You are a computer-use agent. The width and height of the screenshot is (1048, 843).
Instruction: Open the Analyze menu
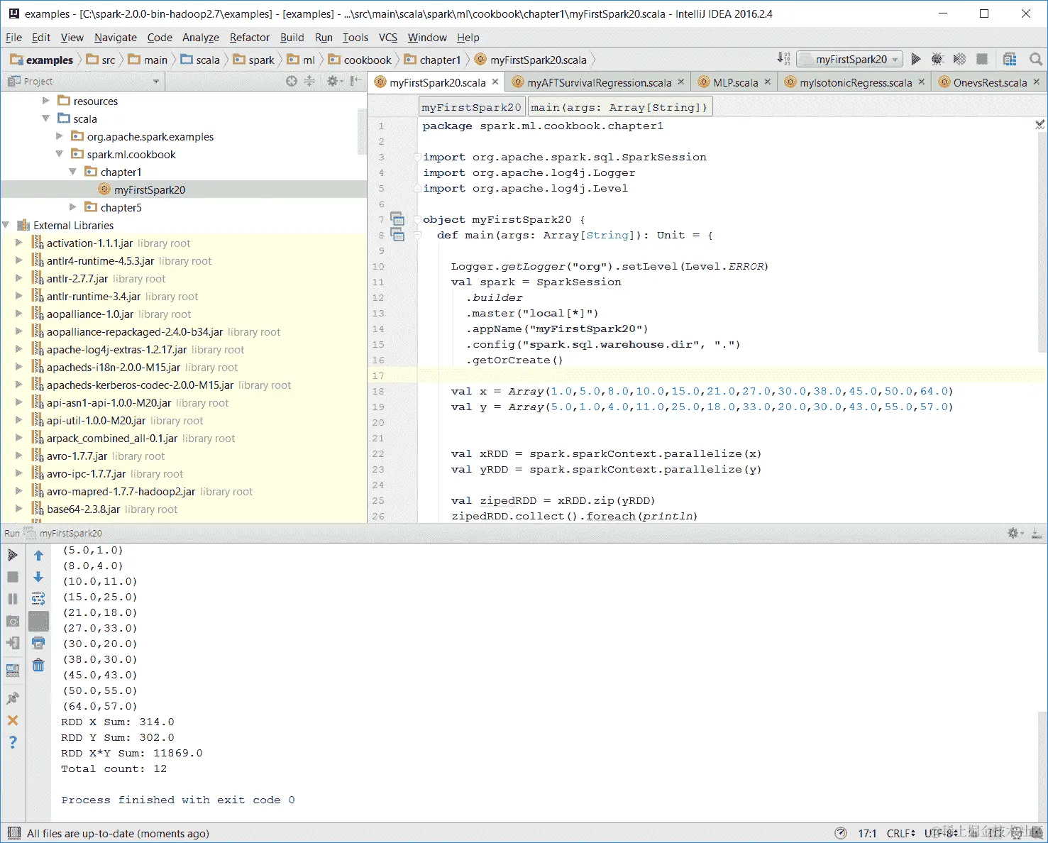click(201, 38)
